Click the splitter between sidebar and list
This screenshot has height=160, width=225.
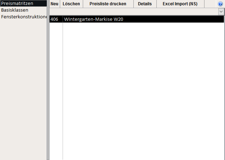click(x=48, y=88)
